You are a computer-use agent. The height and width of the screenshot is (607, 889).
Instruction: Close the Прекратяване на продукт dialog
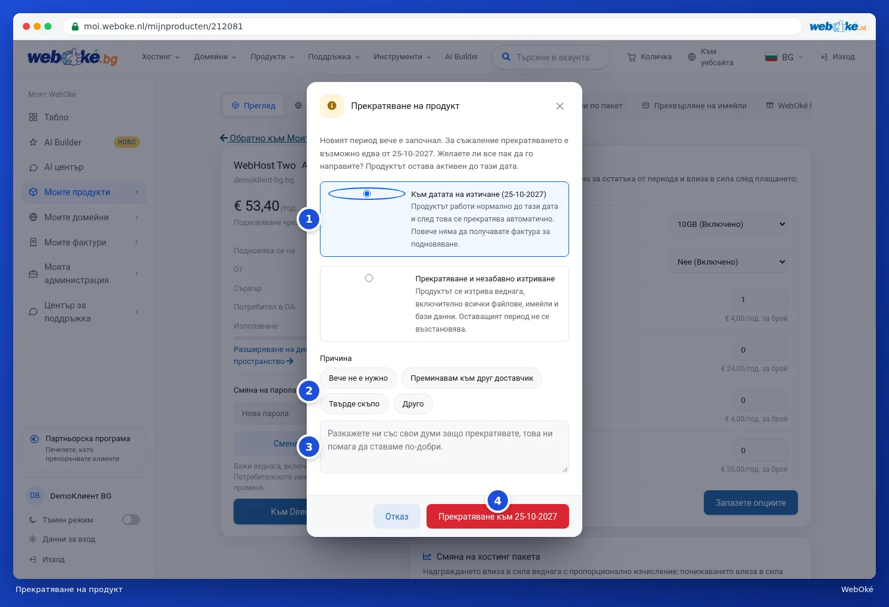560,106
